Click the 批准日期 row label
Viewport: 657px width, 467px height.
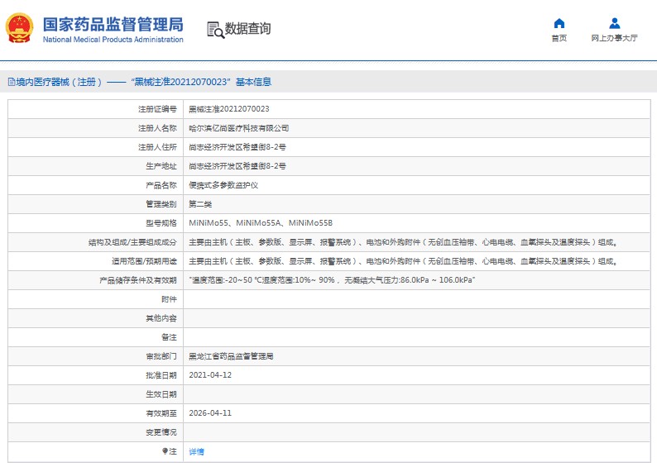point(161,375)
